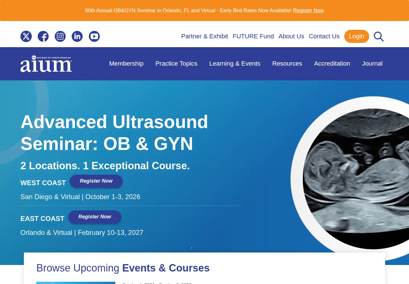Click the 'Advanced Ultrasound Seminar: OB & GYN' heading
Screen dimensions: 409x284
[114, 133]
